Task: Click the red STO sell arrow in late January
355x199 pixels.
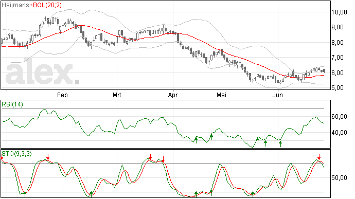Action: (48, 157)
